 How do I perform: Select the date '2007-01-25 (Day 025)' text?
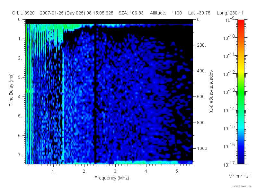(x=62, y=13)
